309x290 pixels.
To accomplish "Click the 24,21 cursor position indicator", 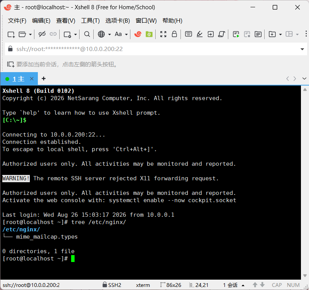I will (x=199, y=285).
